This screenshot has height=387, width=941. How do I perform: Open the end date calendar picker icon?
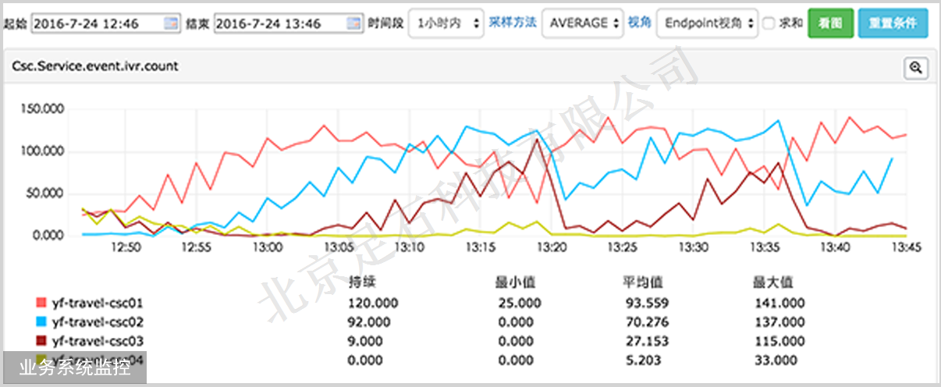coord(353,23)
